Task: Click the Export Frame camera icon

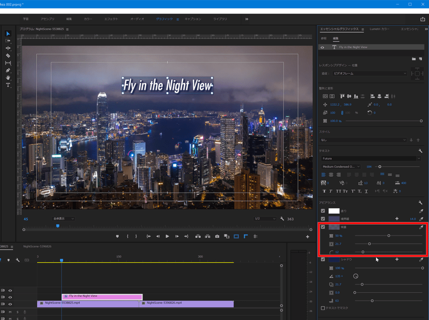Action: coord(217,236)
